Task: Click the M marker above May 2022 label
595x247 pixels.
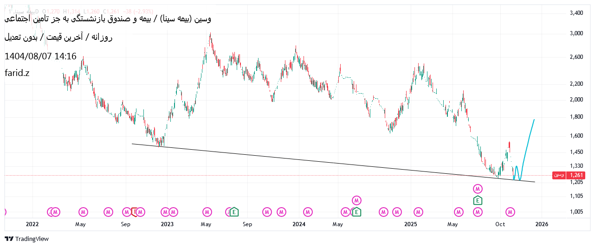Action: (x=83, y=212)
